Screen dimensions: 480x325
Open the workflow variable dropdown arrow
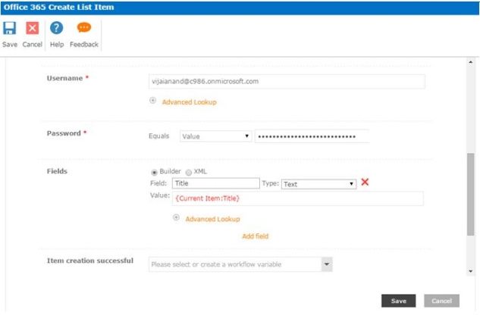327,264
